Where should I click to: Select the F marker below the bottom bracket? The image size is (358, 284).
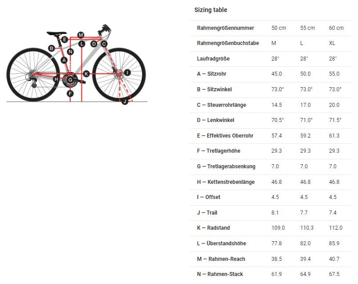tap(70, 93)
